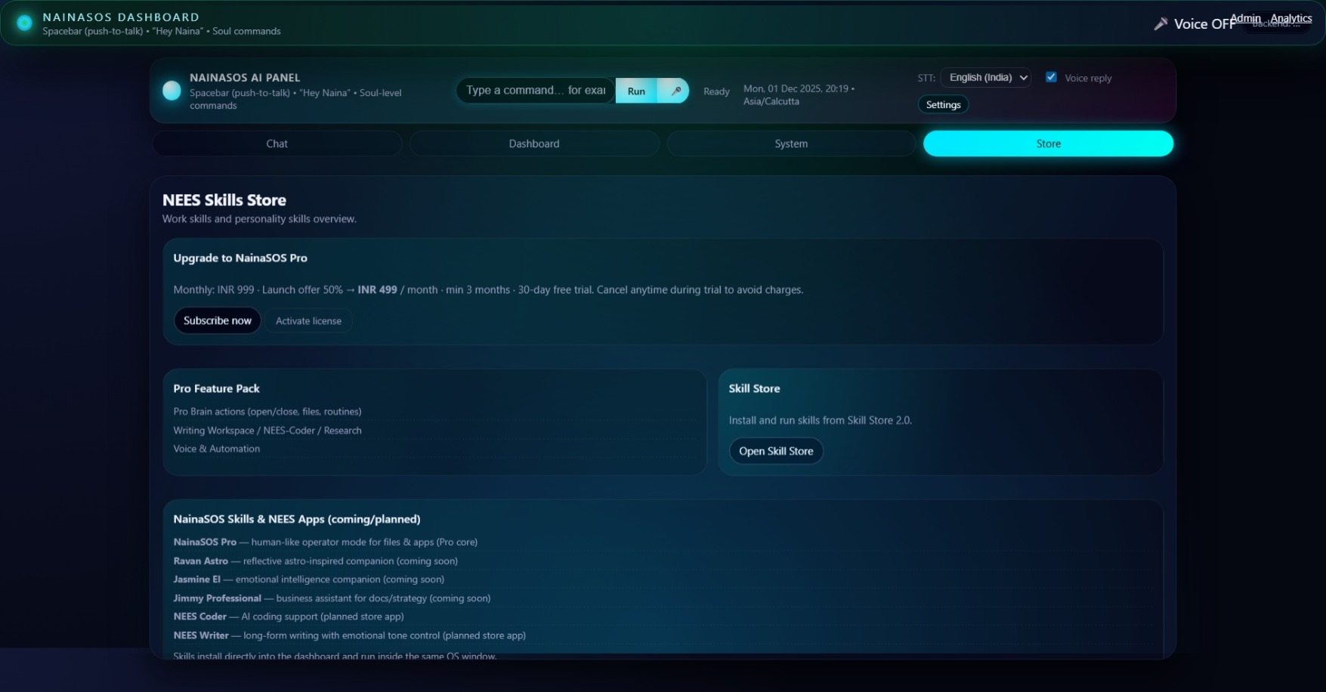Toggle Voice OFF in the header

click(x=1207, y=23)
